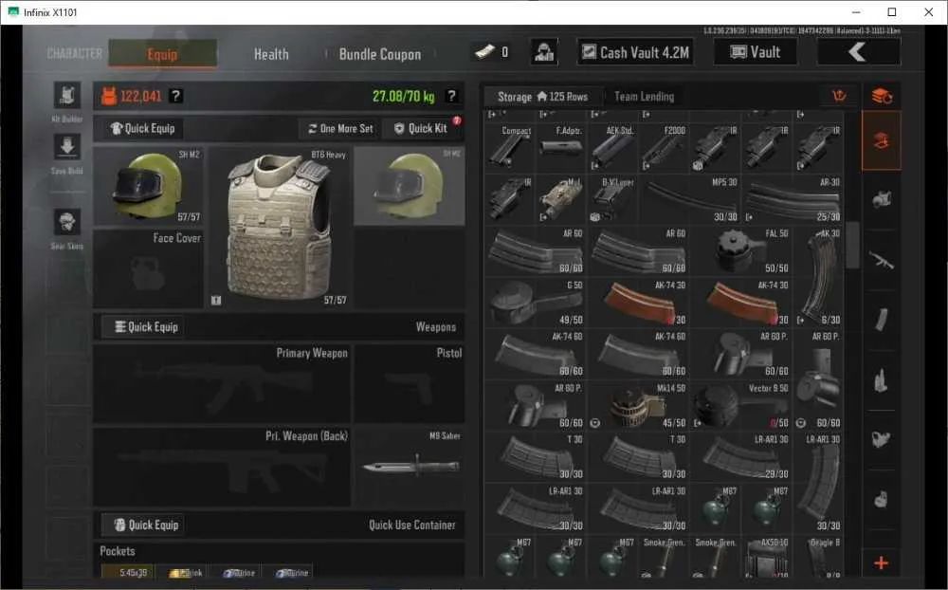Select the BT6 Heavy body armor
Screen dimensions: 948x590
[280, 227]
